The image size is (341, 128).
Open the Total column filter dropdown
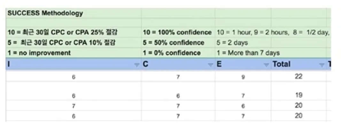click(x=322, y=65)
